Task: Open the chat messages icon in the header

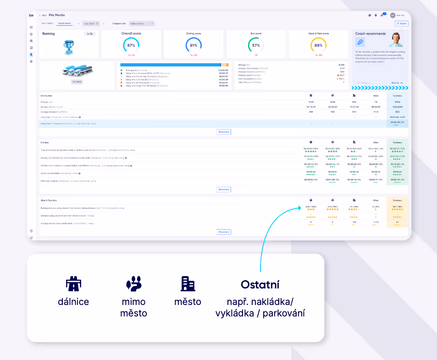Action: 370,15
